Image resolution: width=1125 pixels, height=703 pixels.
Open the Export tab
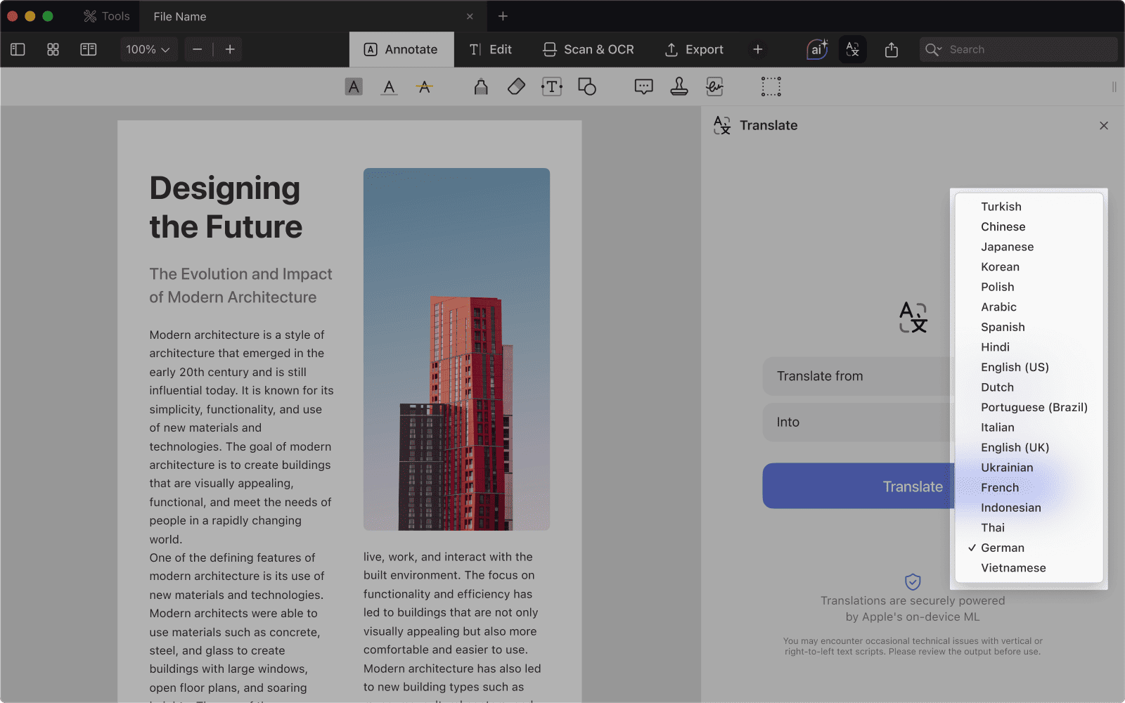click(x=694, y=49)
